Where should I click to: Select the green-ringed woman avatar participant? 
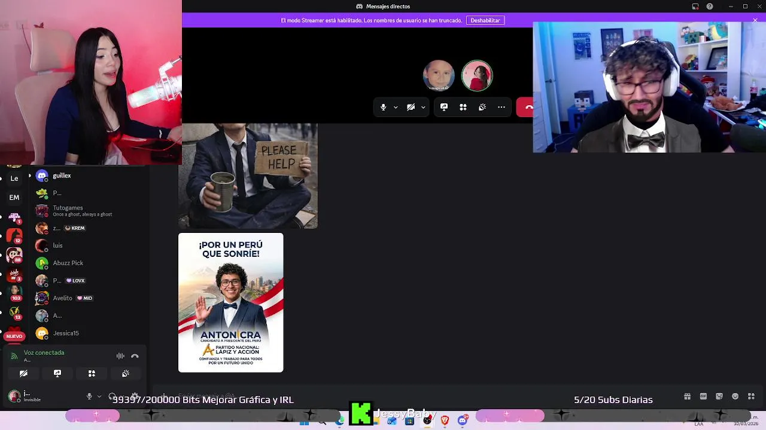coord(477,75)
